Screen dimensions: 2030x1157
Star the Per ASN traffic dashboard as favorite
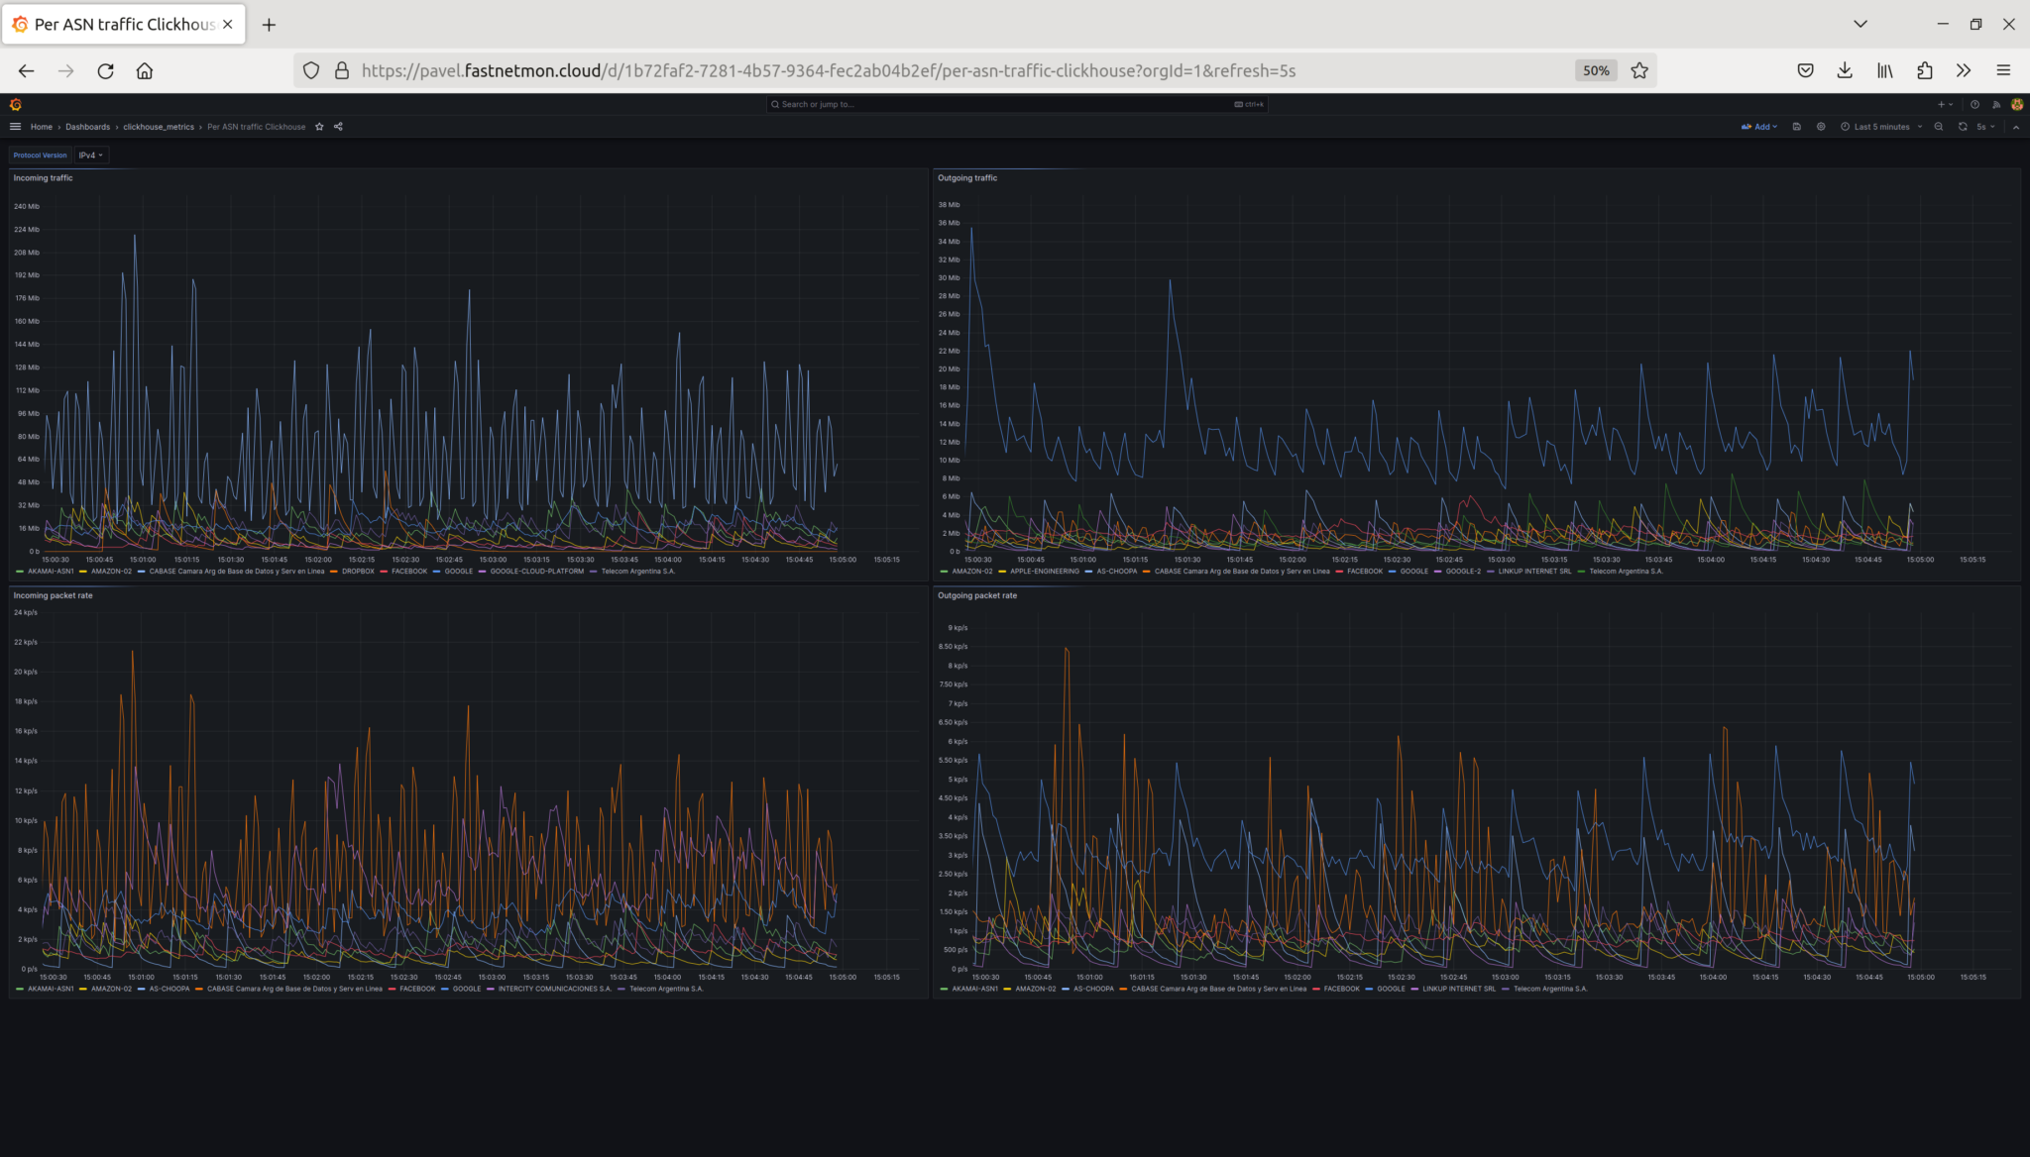coord(319,127)
